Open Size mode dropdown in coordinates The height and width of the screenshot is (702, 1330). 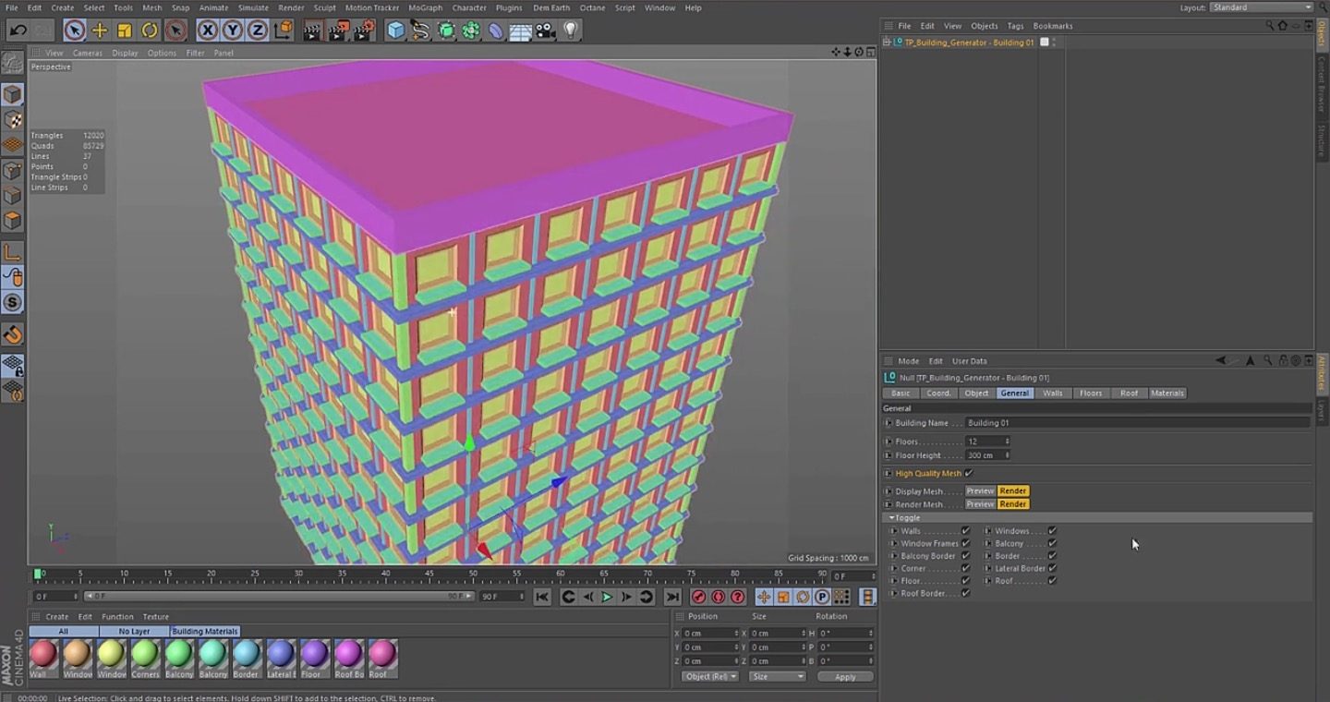[x=777, y=677]
